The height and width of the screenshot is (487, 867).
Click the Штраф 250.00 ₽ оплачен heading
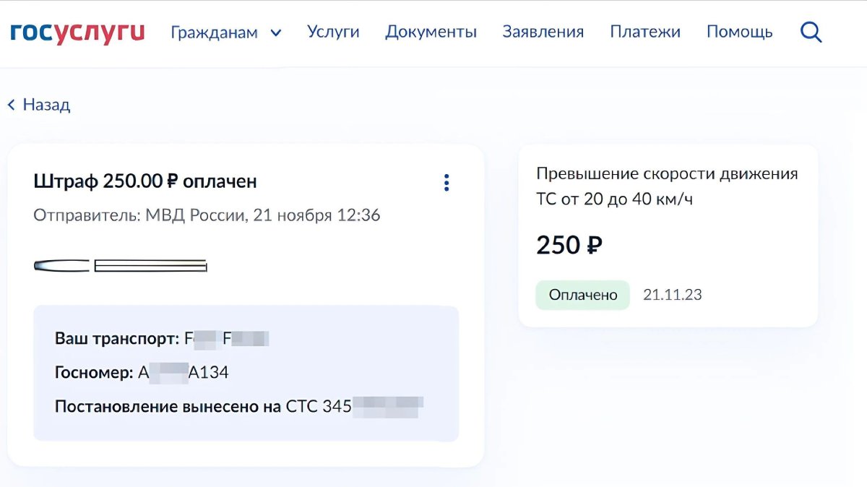(x=145, y=181)
